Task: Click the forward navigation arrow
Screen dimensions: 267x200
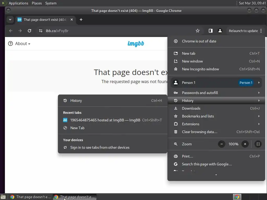Action: [20, 31]
